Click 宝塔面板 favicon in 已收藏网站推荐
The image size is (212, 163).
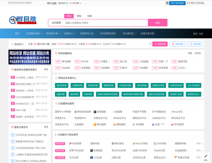95,112
